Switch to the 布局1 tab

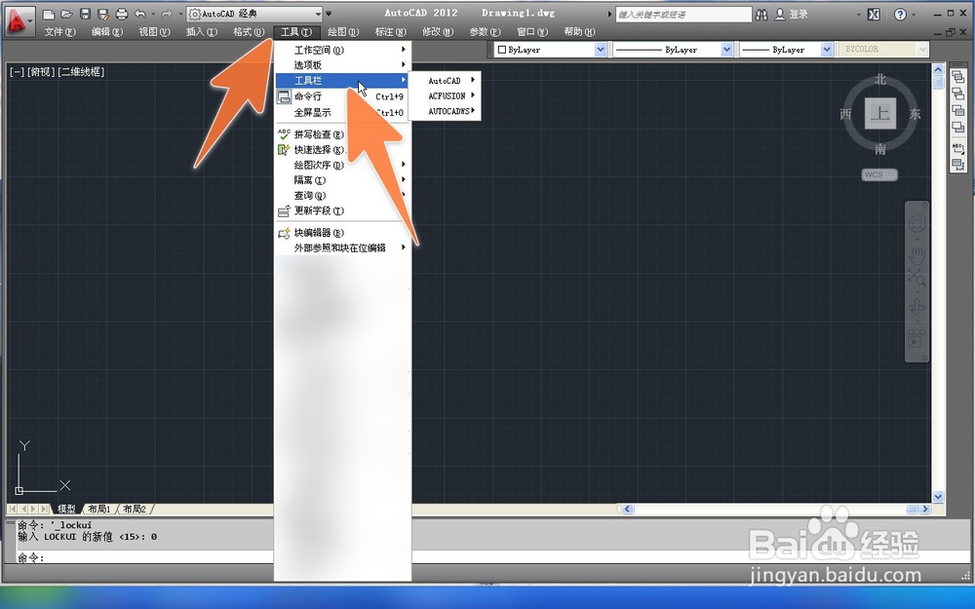pyautogui.click(x=99, y=509)
